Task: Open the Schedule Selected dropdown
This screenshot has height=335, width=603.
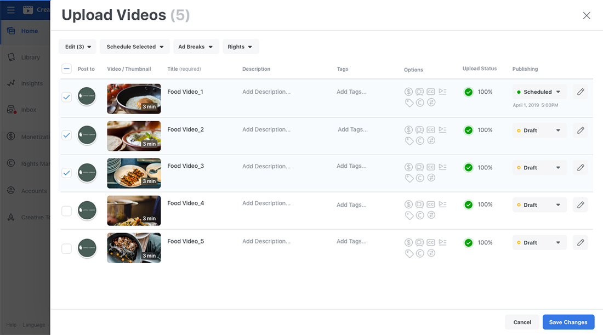Action: [135, 47]
